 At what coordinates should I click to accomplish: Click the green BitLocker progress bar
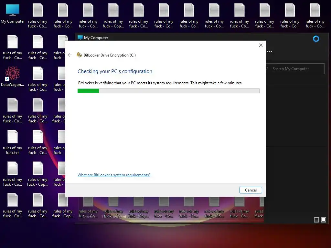(168, 91)
